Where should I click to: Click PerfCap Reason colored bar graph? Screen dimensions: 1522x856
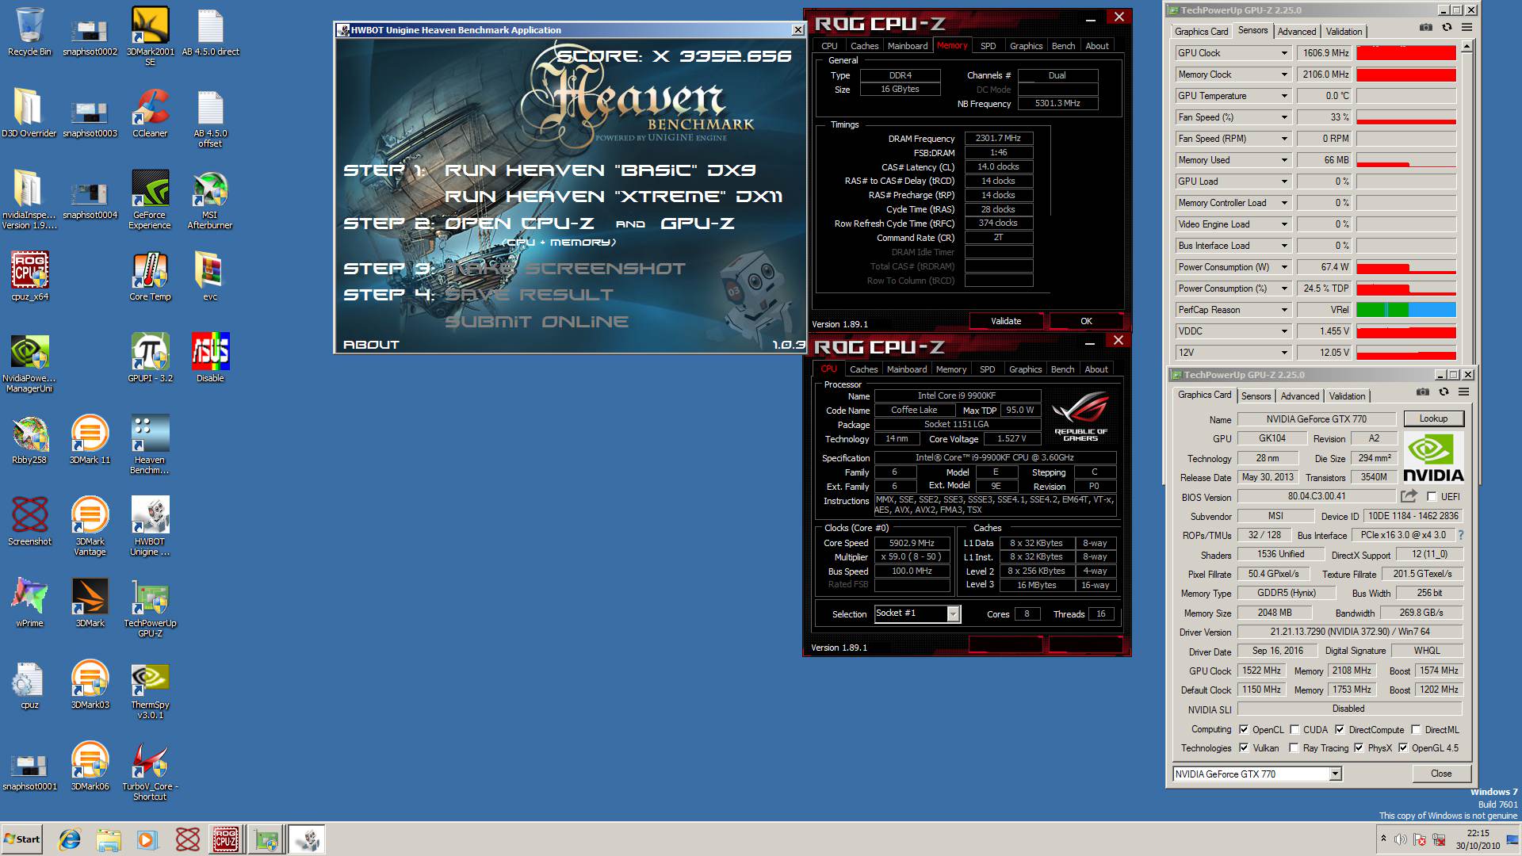pos(1405,310)
